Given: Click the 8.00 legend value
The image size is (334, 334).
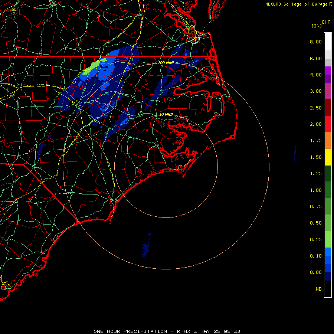Looking at the screenshot, I should click(316, 42).
